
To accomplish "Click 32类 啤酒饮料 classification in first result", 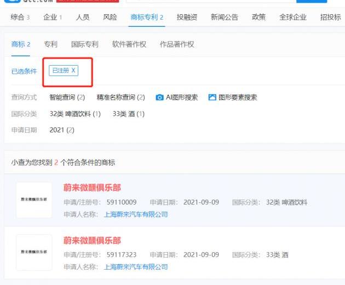I will pos(286,202).
